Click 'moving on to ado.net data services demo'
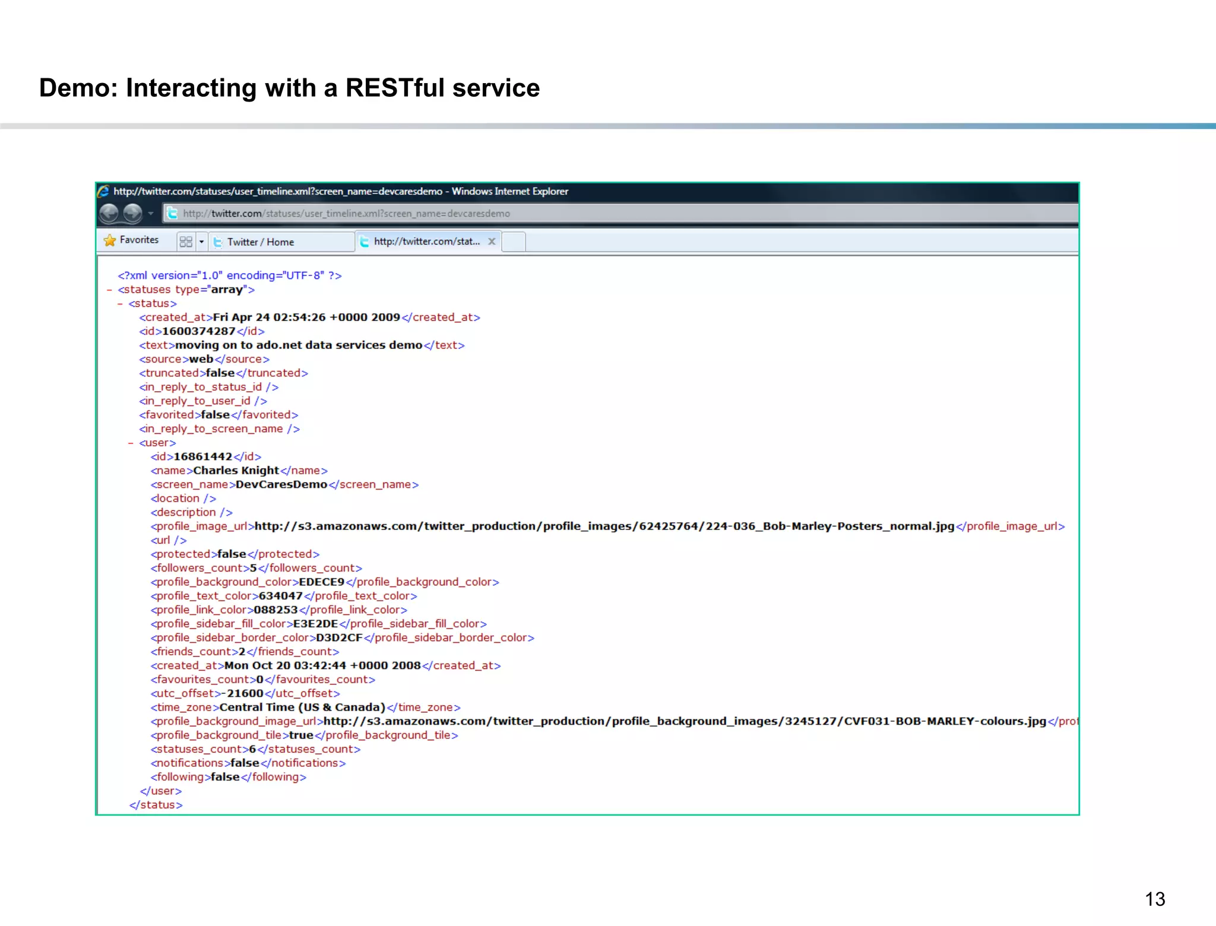This screenshot has height=926, width=1216. coord(299,345)
